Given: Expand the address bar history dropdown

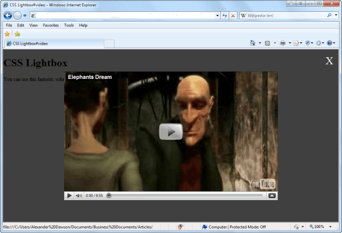Looking at the screenshot, I should (218, 16).
